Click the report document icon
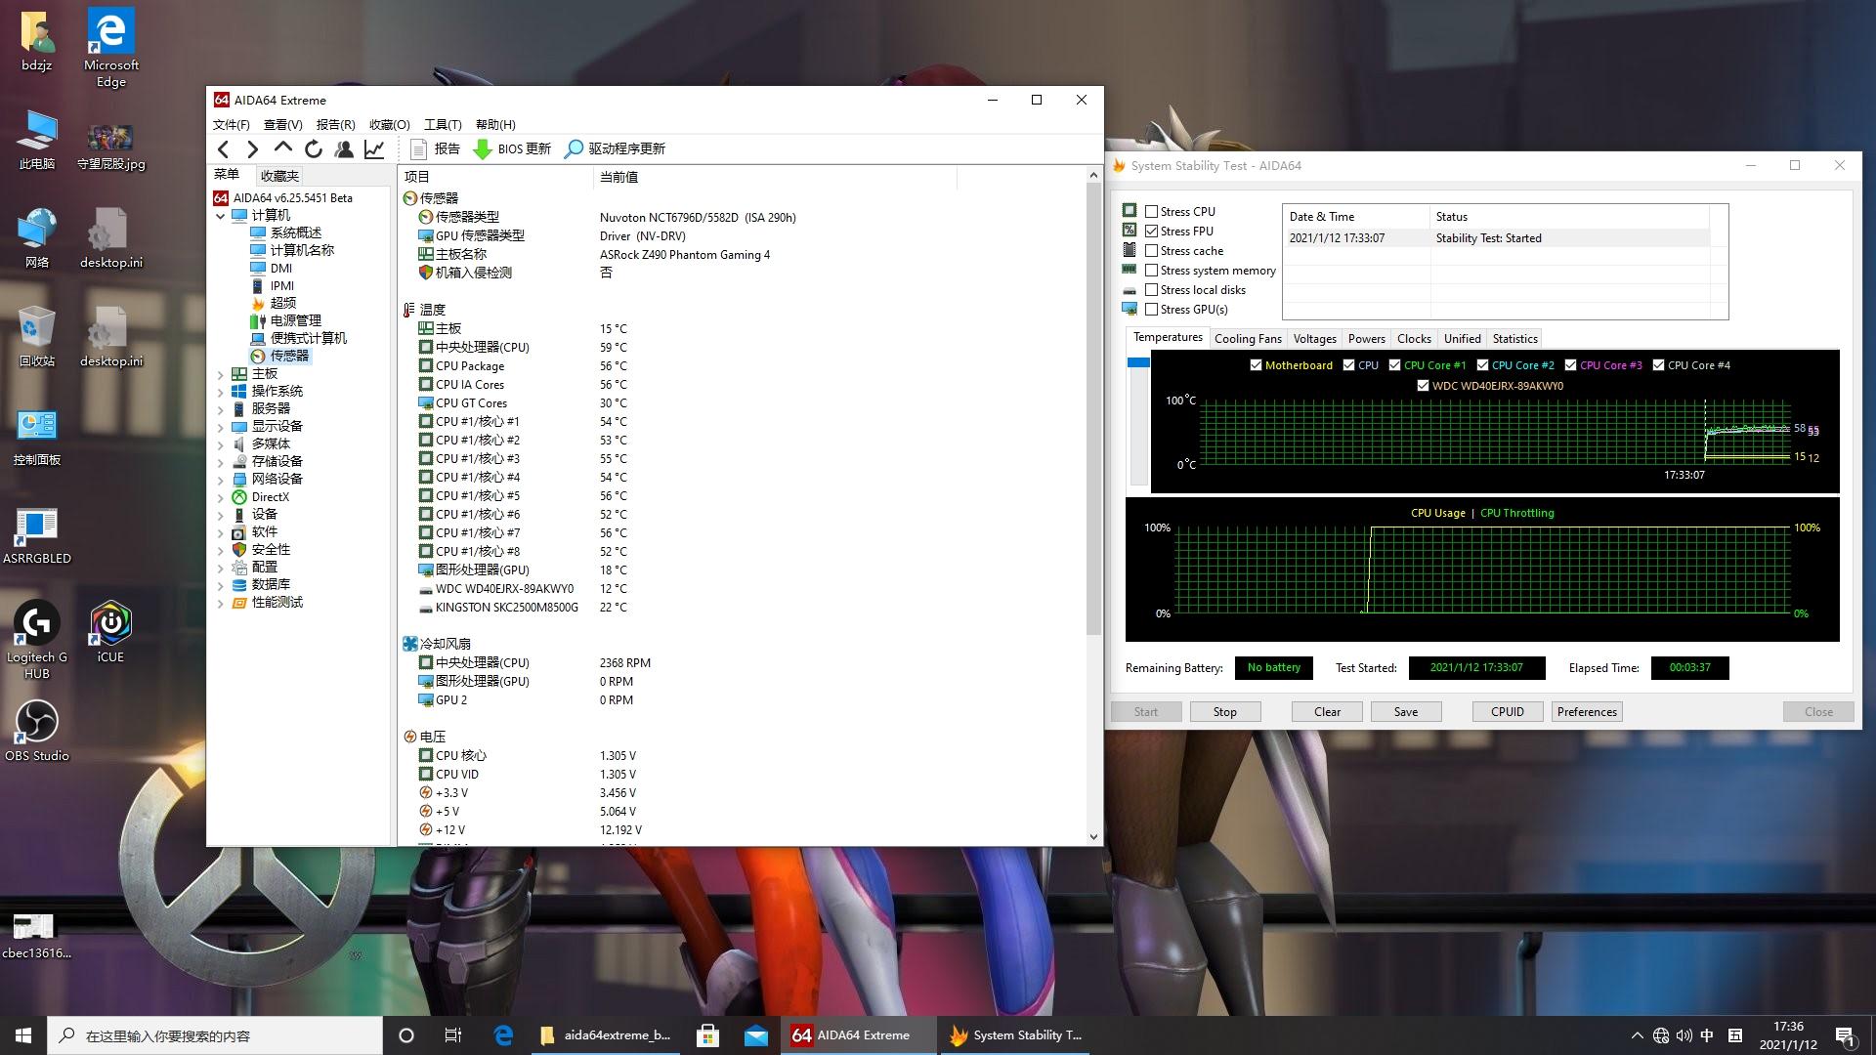 tap(419, 148)
